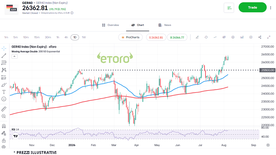This screenshot has width=276, height=155.
Task: Open the indicators icon
Action: point(242,37)
